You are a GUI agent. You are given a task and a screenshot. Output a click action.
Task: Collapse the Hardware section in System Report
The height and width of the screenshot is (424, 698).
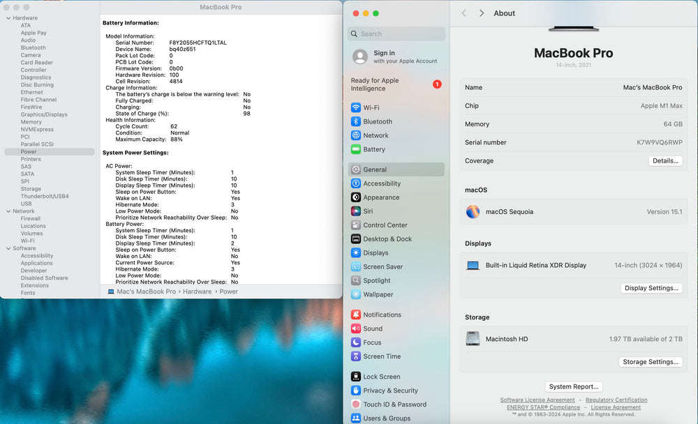point(8,18)
